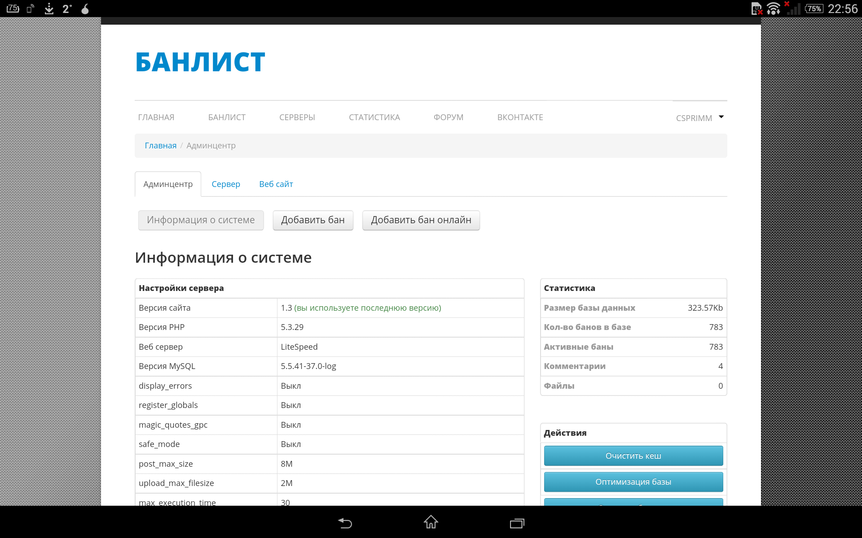862x538 pixels.
Task: Click the upload_max_filesize value 2M
Action: (x=287, y=483)
